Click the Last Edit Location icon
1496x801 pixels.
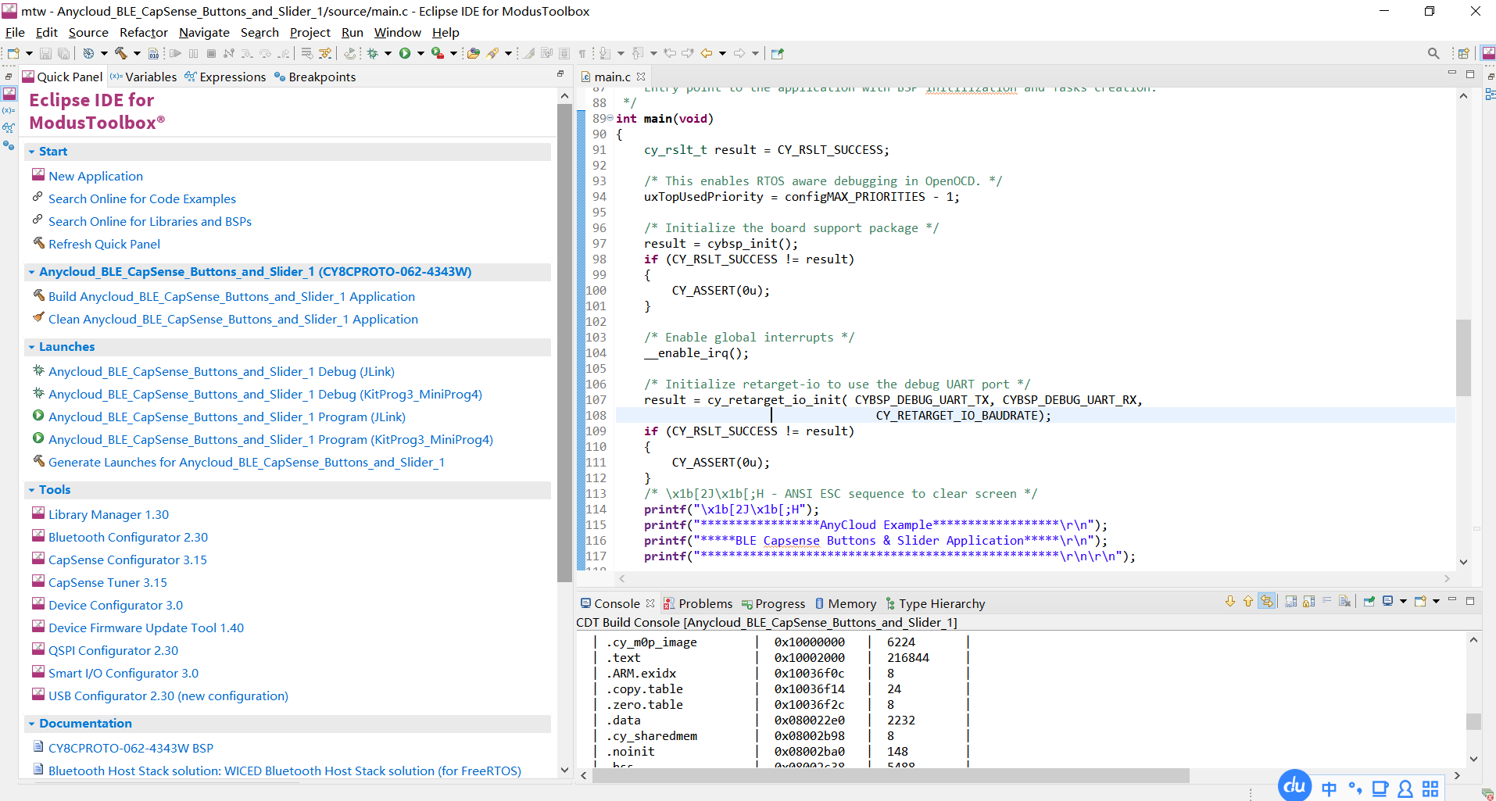670,53
